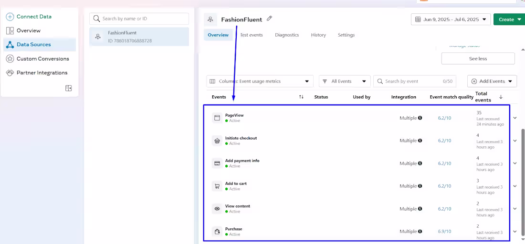The height and width of the screenshot is (244, 525).
Task: Click the View content eye icon
Action: (217, 209)
